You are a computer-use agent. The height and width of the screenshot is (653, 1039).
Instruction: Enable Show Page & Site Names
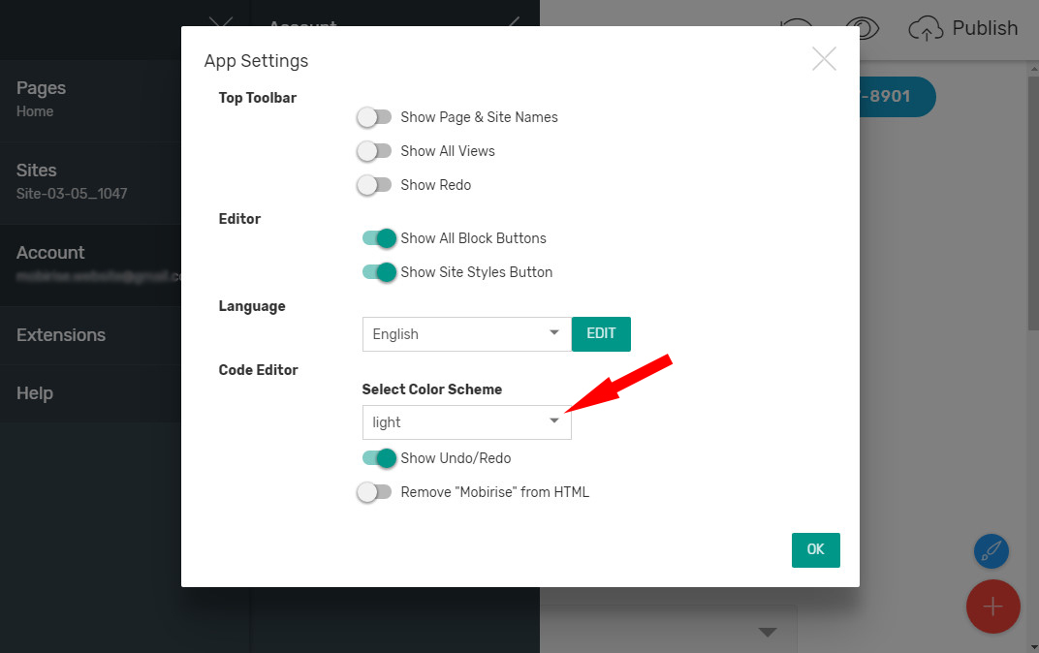coord(374,116)
